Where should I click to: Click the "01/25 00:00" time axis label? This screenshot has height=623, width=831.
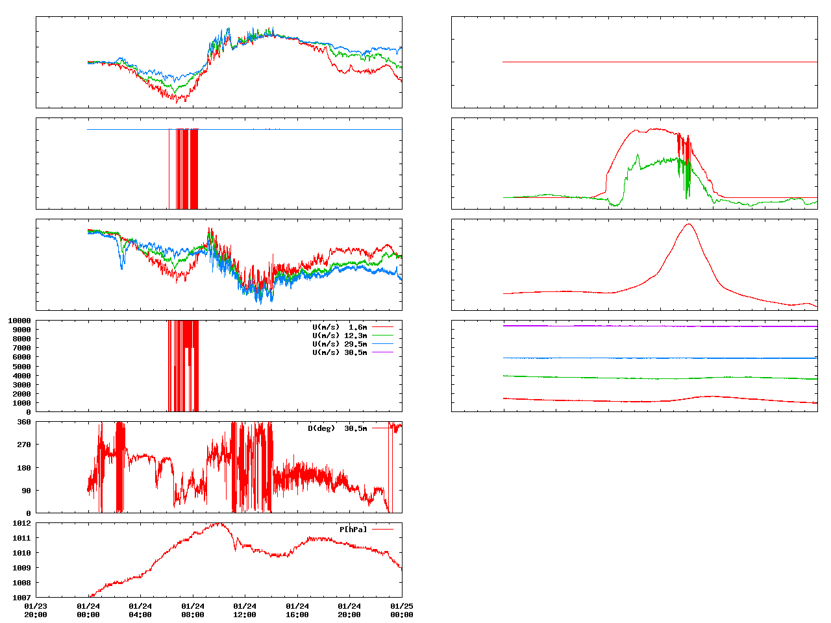coord(402,611)
